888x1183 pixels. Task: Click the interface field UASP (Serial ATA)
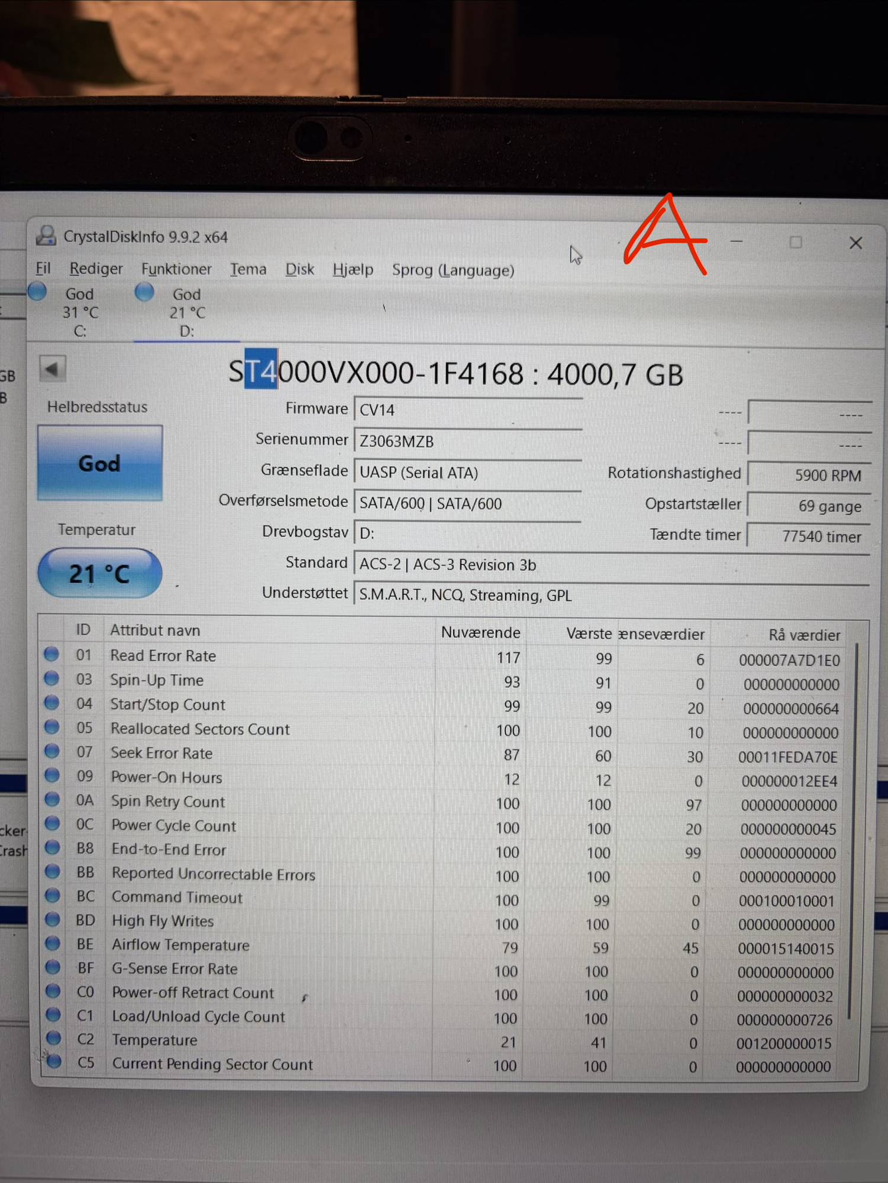click(x=468, y=472)
